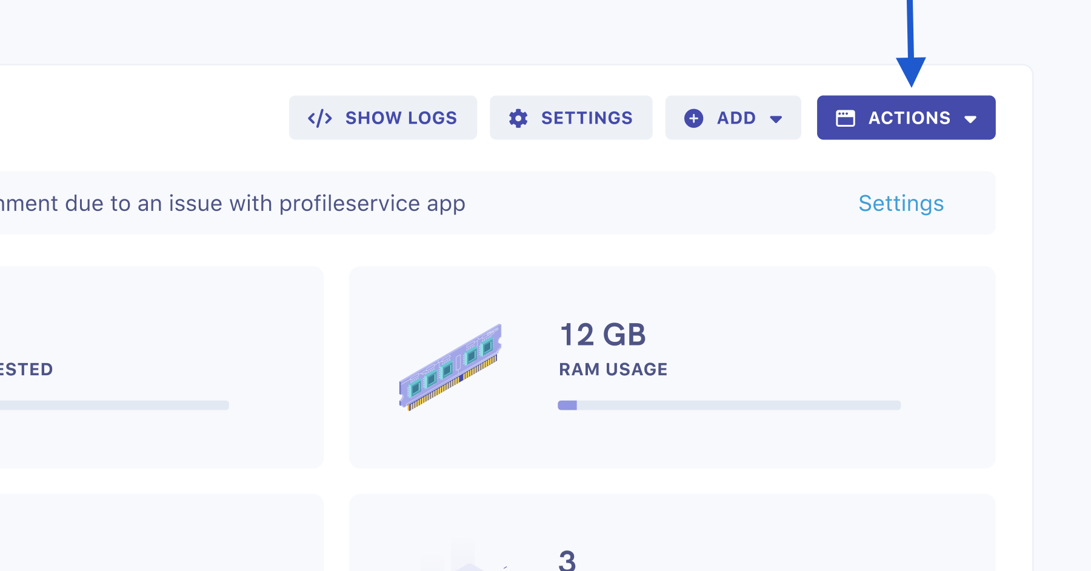Expand the Add dropdown arrow
Viewport: 1091px width, 571px height.
point(776,119)
